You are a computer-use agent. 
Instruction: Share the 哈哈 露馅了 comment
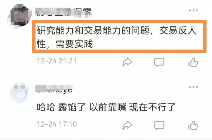(x=127, y=125)
